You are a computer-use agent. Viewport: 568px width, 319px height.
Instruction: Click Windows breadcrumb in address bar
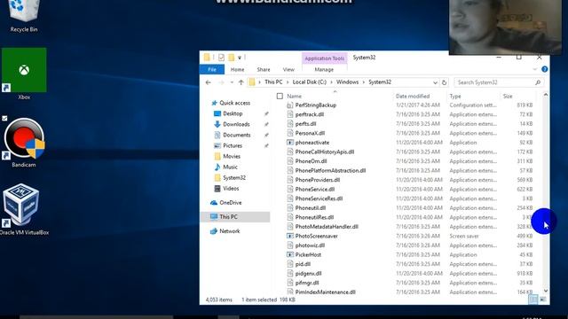(x=347, y=82)
